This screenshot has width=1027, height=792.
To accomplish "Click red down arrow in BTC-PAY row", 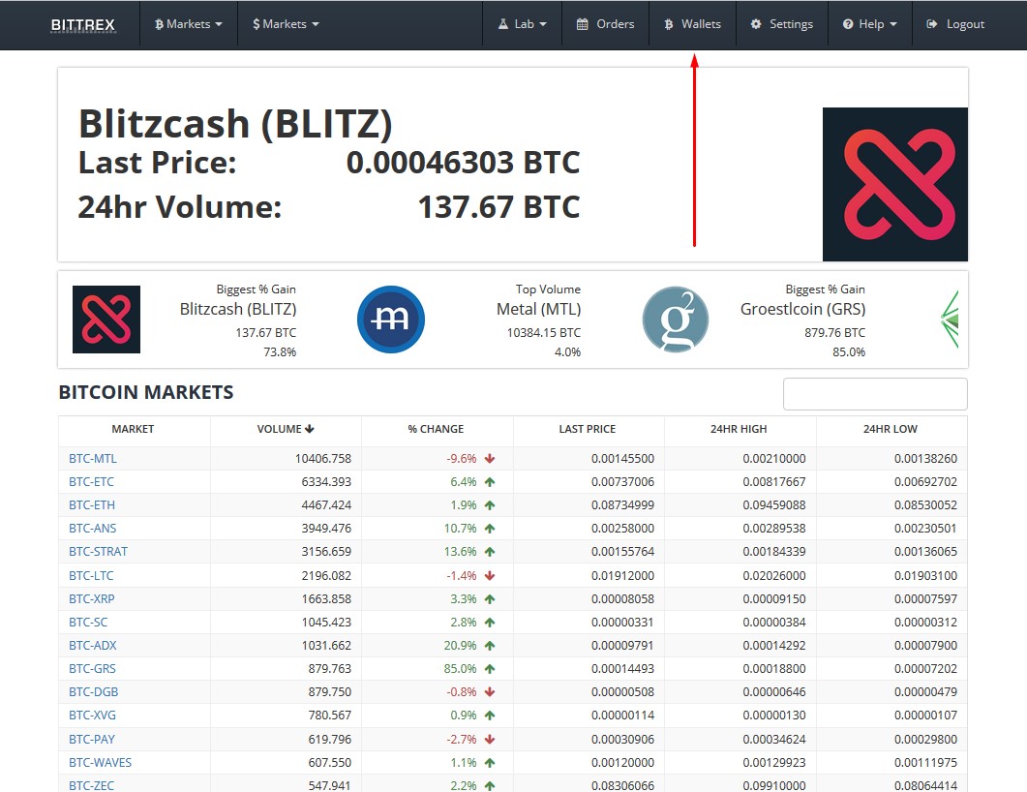I will [x=489, y=739].
